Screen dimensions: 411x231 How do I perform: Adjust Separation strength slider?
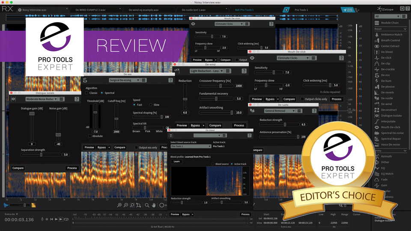(41, 155)
